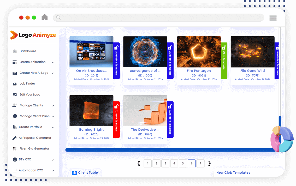Go to page 7 of templates
296x186 pixels.
[x=200, y=164]
